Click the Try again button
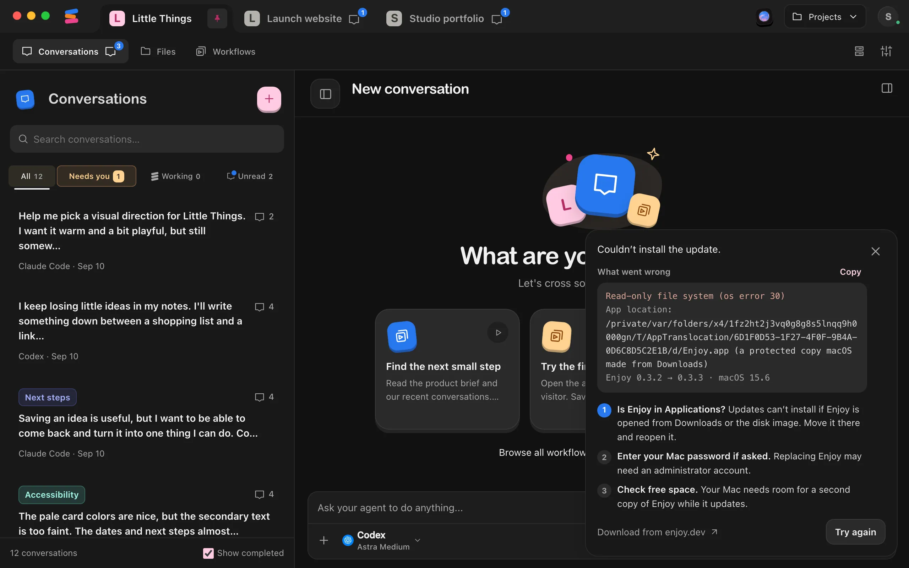This screenshot has height=568, width=909. [855, 532]
